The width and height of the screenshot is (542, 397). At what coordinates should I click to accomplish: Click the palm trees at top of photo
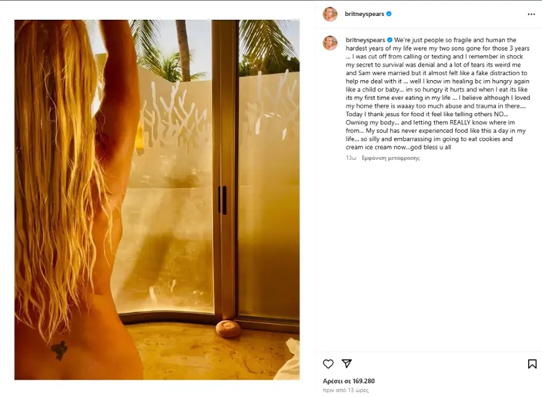click(214, 48)
